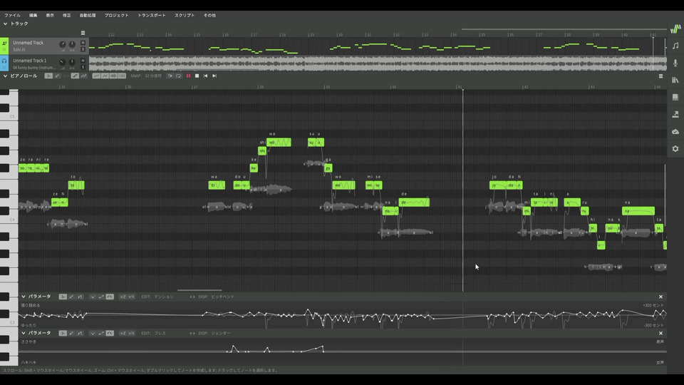Open the ファイル menu

[12, 15]
